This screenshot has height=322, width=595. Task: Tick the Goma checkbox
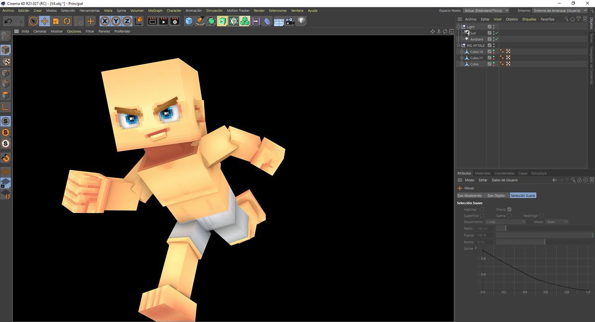pos(509,215)
